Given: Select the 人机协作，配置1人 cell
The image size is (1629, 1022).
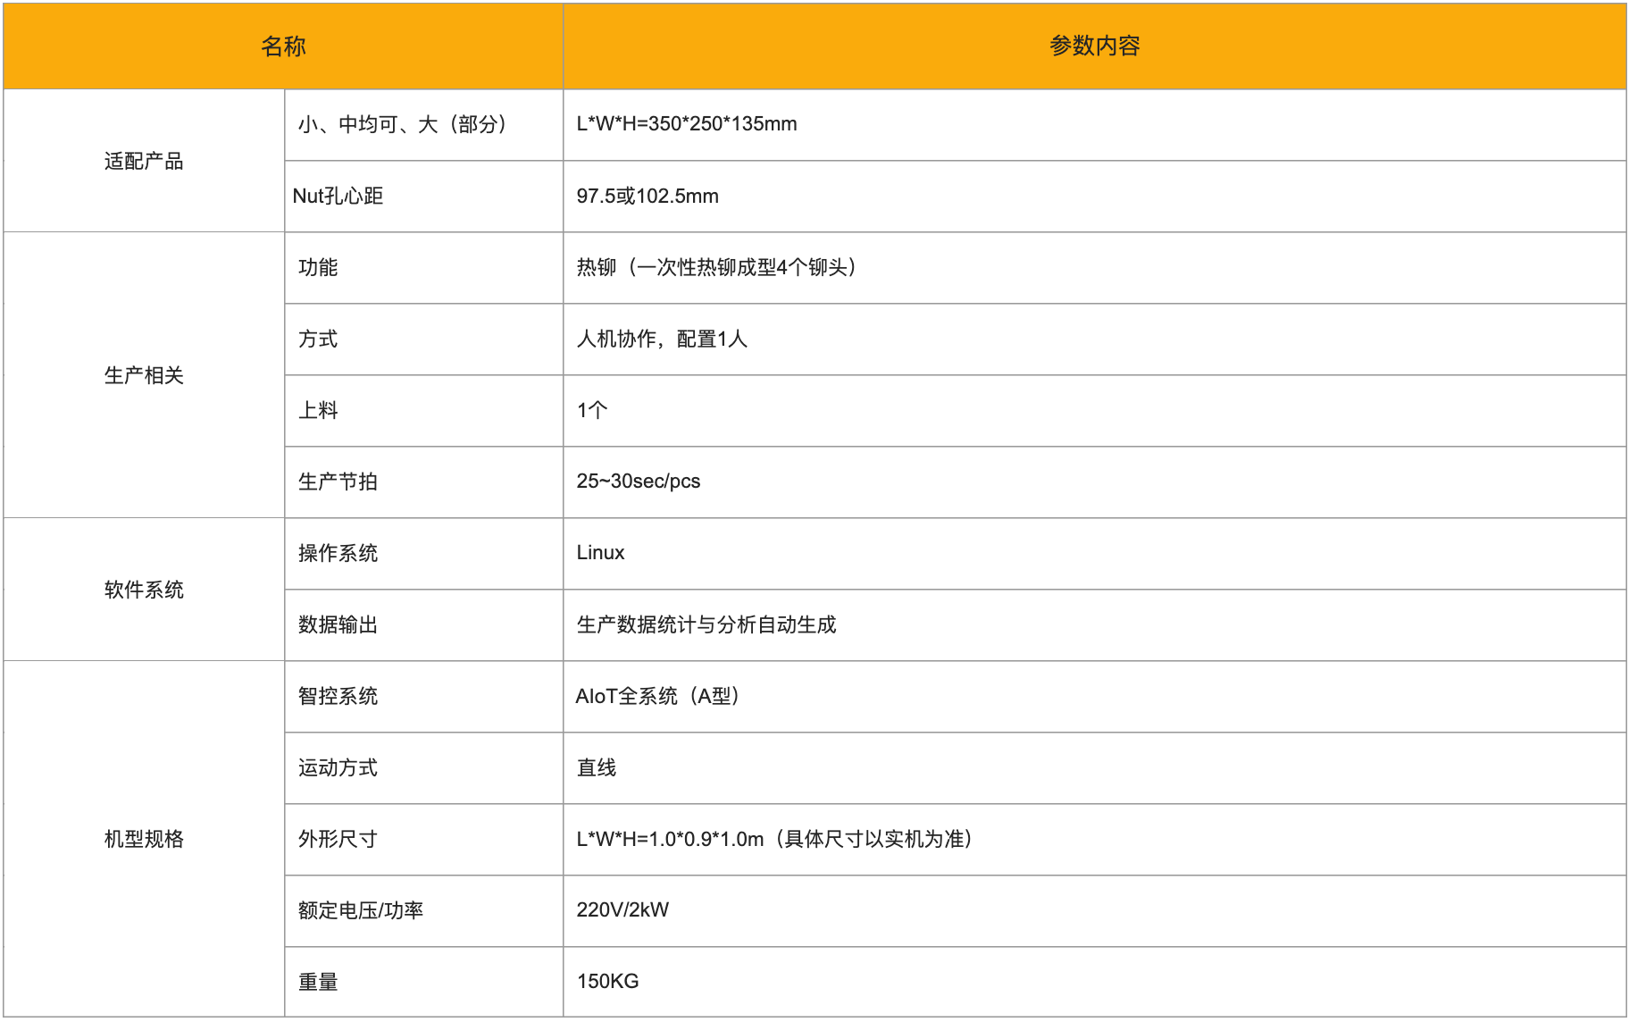Looking at the screenshot, I should (x=662, y=339).
